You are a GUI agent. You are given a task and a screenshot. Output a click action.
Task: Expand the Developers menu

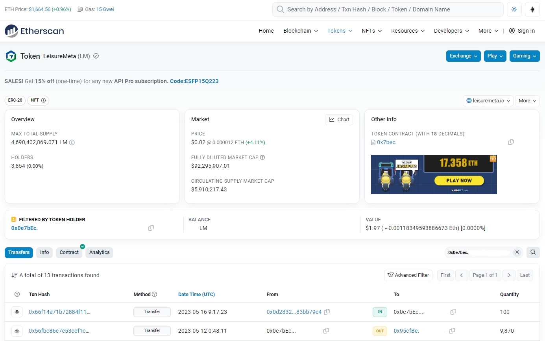pos(451,31)
